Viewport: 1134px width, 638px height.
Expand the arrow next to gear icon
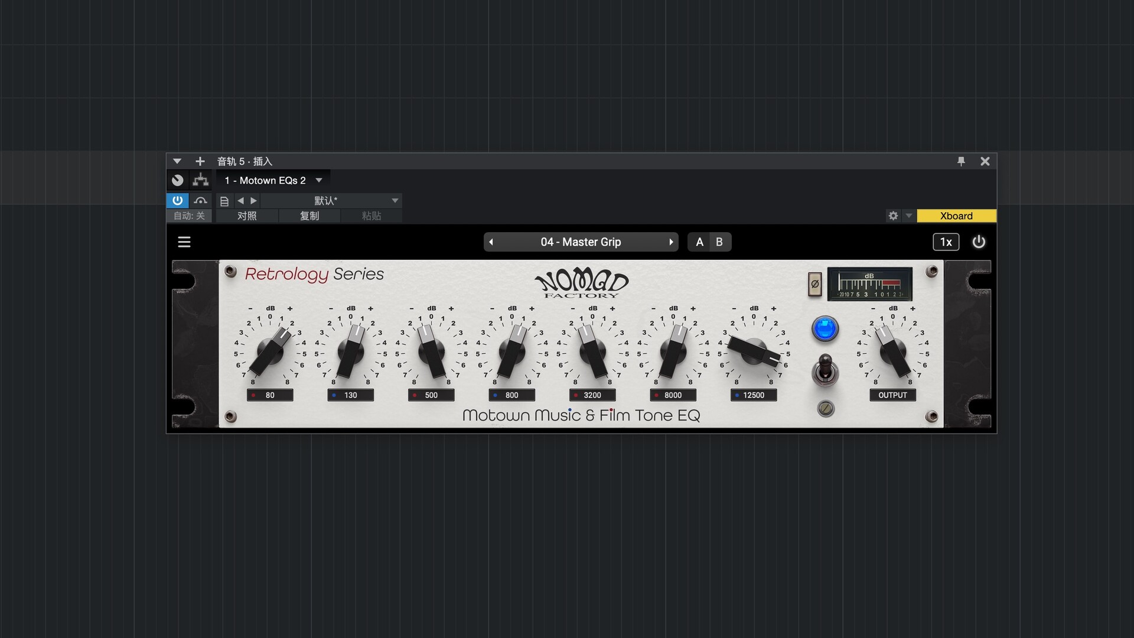tap(909, 216)
